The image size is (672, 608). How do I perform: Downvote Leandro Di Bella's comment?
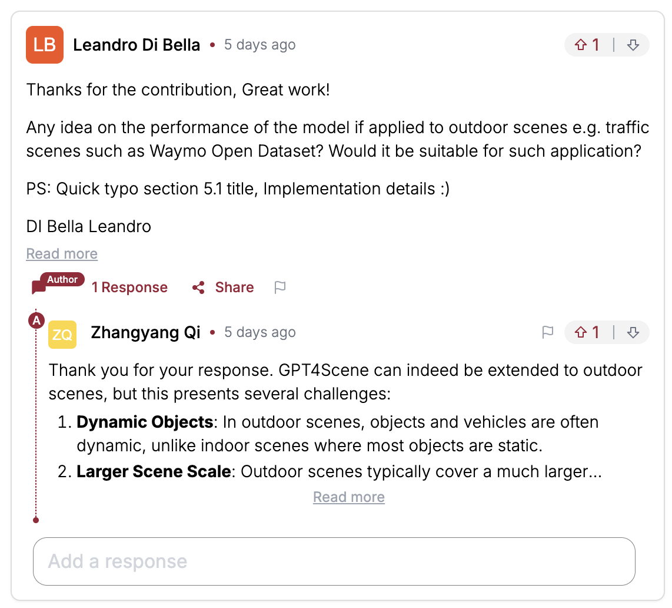(633, 45)
